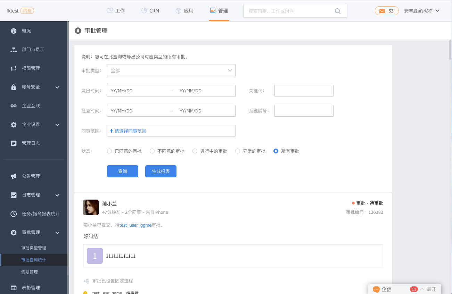The image size is (452, 294).
Task: Select the 已同意的审批 radio button
Action: click(x=109, y=151)
